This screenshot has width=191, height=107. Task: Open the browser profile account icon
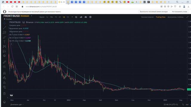tap(184, 7)
